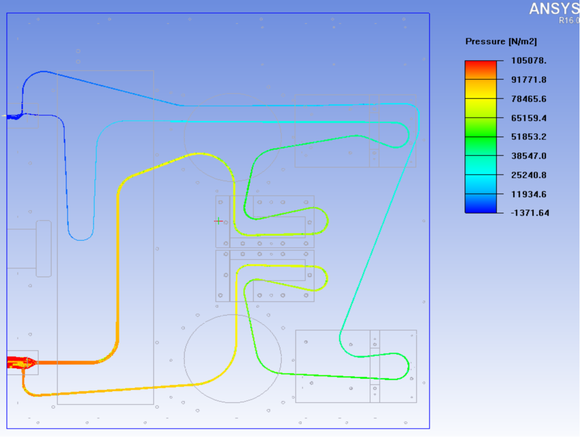Click the 78465.6 legend value label
Screen dimensions: 580x437
tap(529, 99)
